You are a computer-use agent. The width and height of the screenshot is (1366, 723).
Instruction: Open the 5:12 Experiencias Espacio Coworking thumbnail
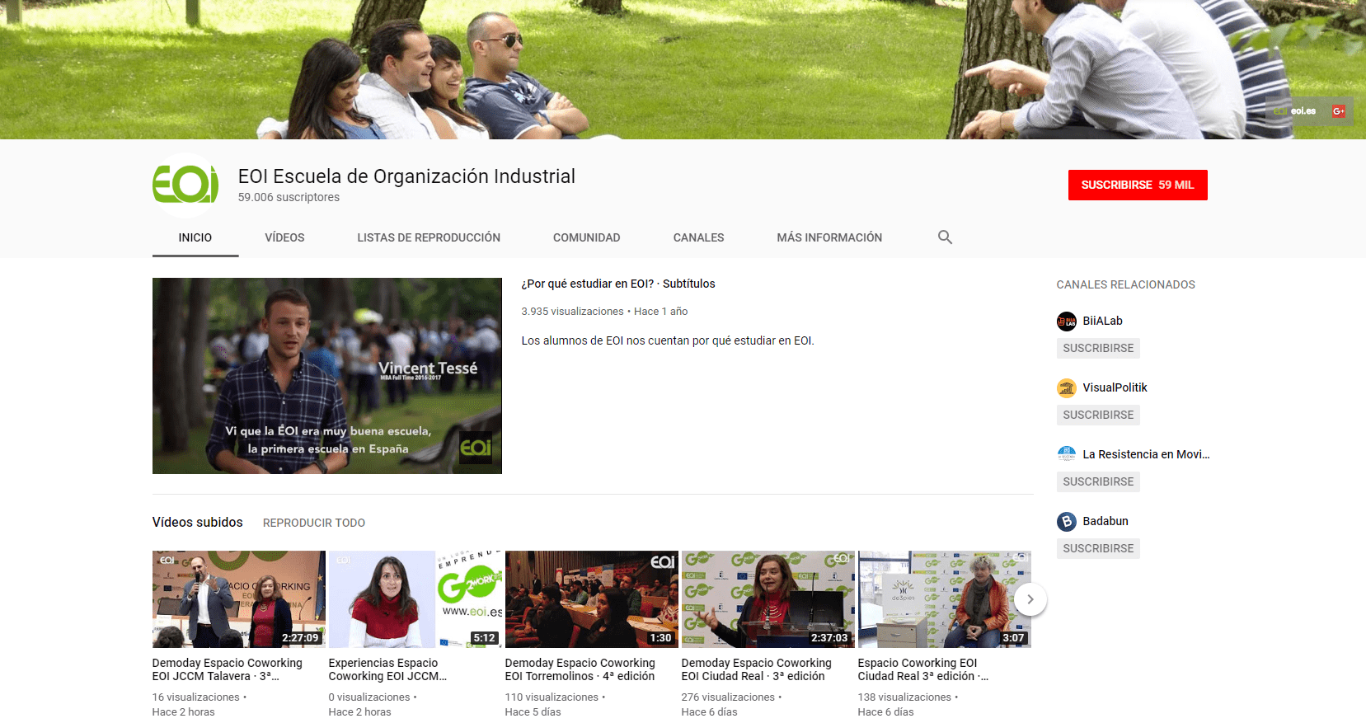click(415, 599)
